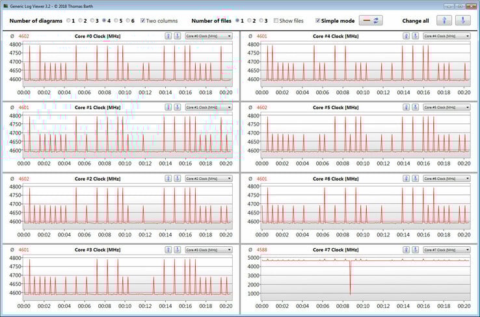Click the Change all down arrow button
The image size is (480, 317).
tap(463, 21)
